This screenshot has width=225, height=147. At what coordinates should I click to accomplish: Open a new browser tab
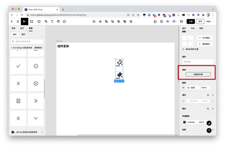pyautogui.click(x=63, y=10)
